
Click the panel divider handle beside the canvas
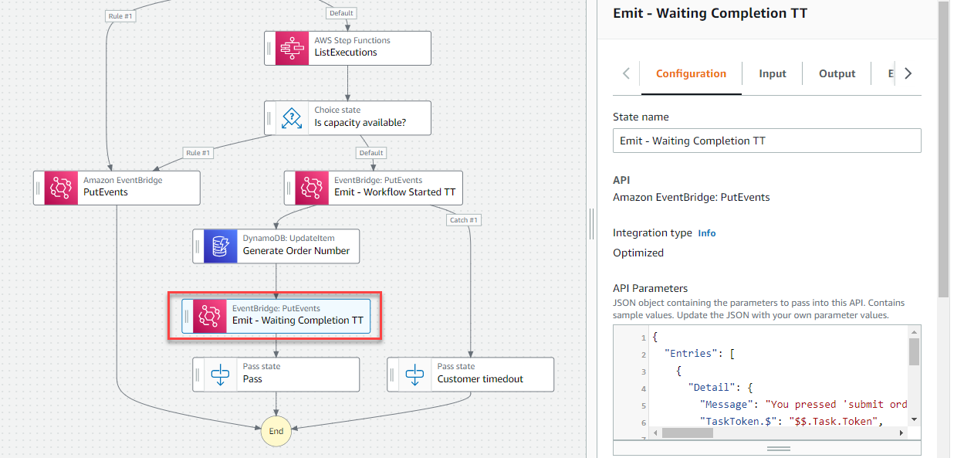(x=591, y=224)
